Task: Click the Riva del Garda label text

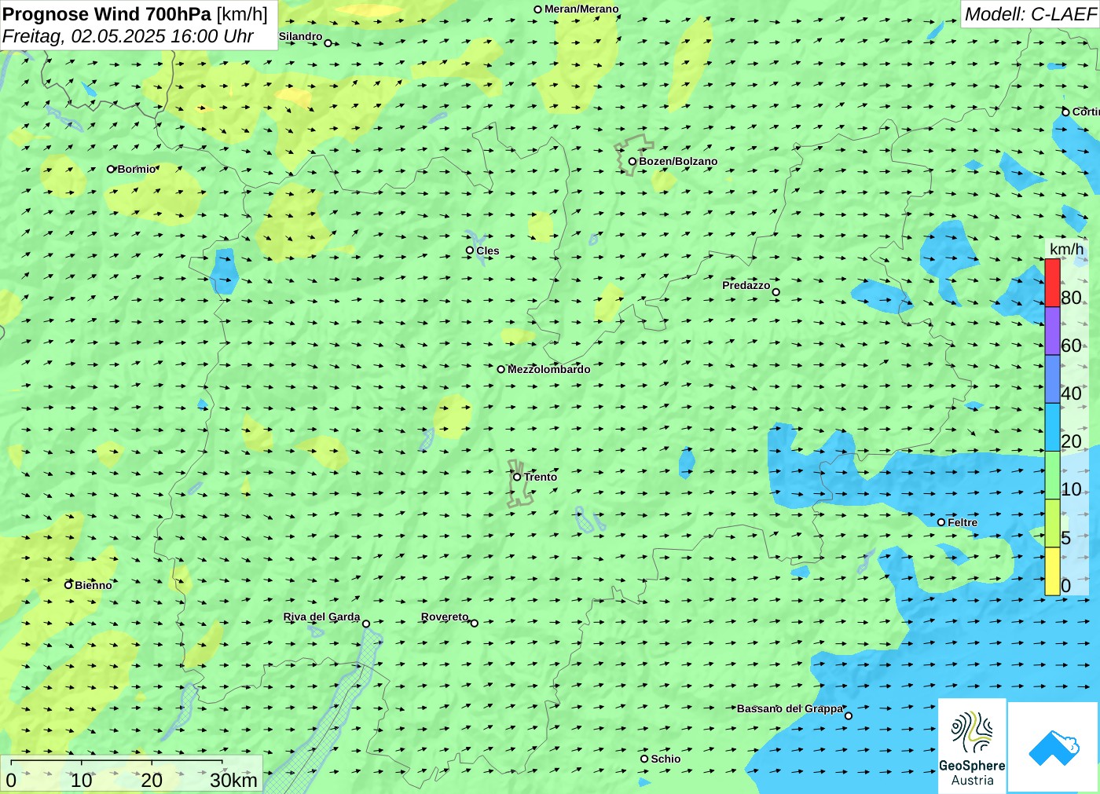Action: (321, 617)
